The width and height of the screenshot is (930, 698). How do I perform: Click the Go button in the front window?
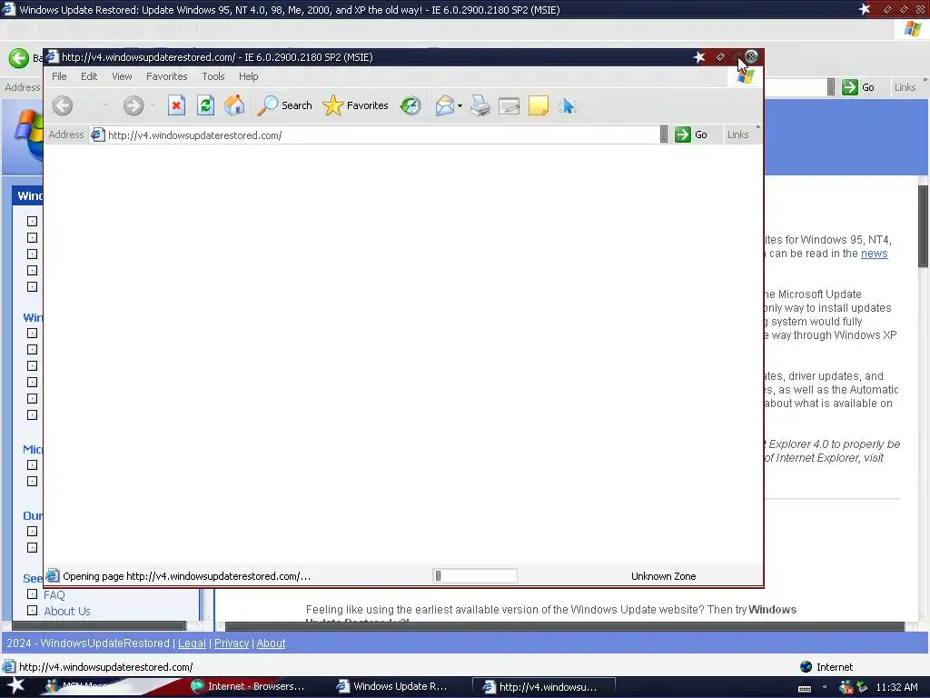(691, 135)
